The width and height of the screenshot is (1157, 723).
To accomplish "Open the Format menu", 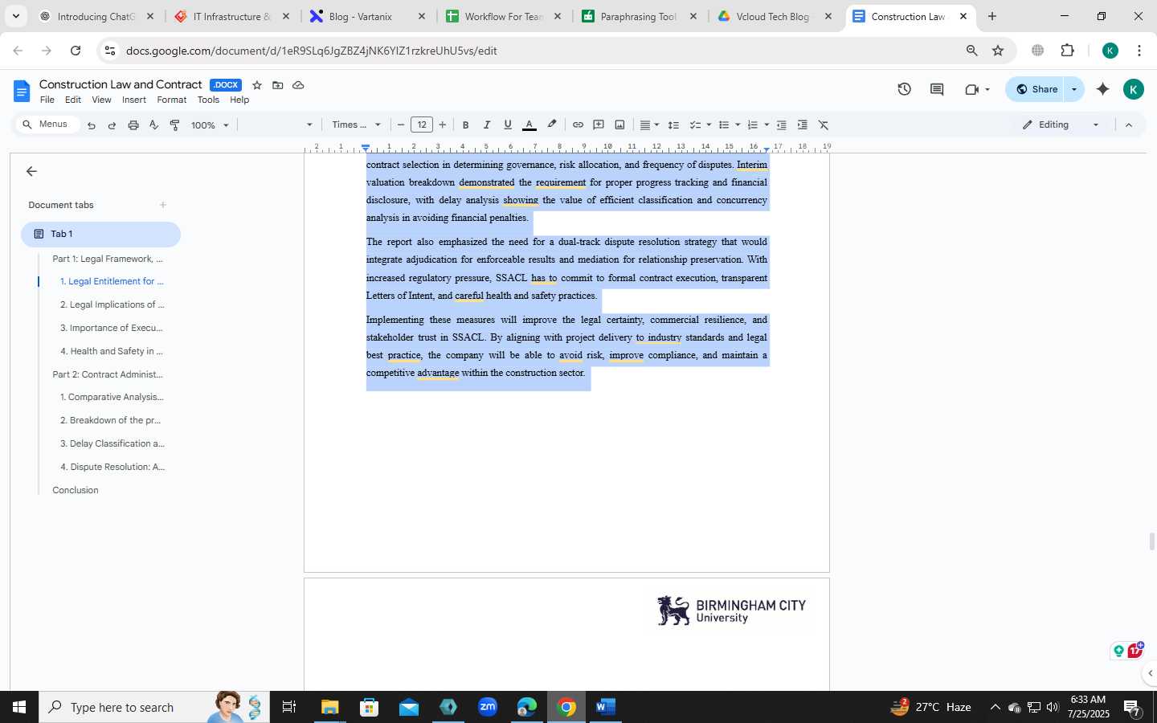I will coord(172,100).
